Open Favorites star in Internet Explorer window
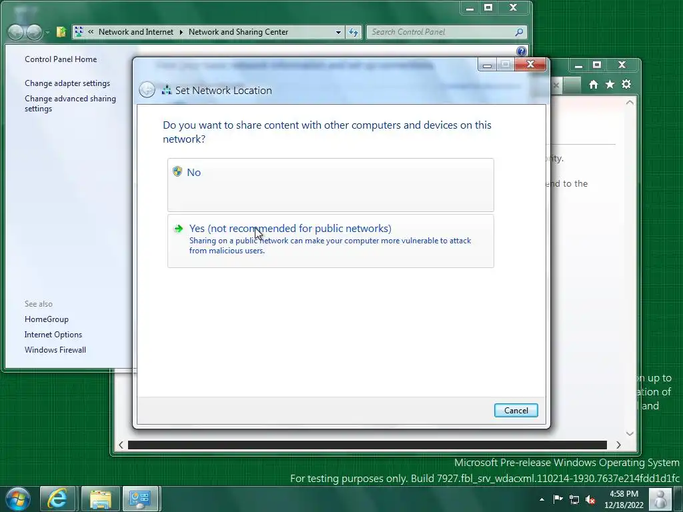Viewport: 683px width, 512px height. [x=610, y=85]
